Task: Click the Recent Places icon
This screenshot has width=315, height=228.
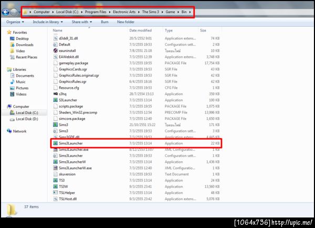Action: (x=12, y=57)
